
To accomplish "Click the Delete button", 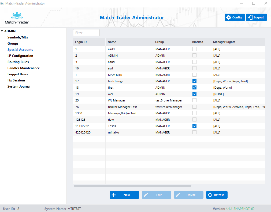I will (x=188, y=195).
